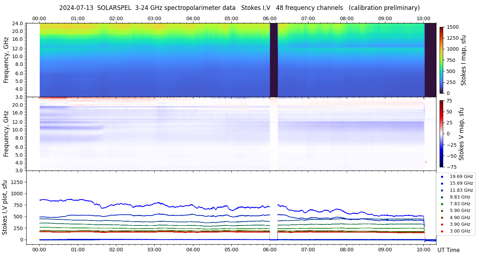This screenshot has height=257, width=479.
Task: Click the 11.83 GHz legend marker dot
Action: point(442,190)
